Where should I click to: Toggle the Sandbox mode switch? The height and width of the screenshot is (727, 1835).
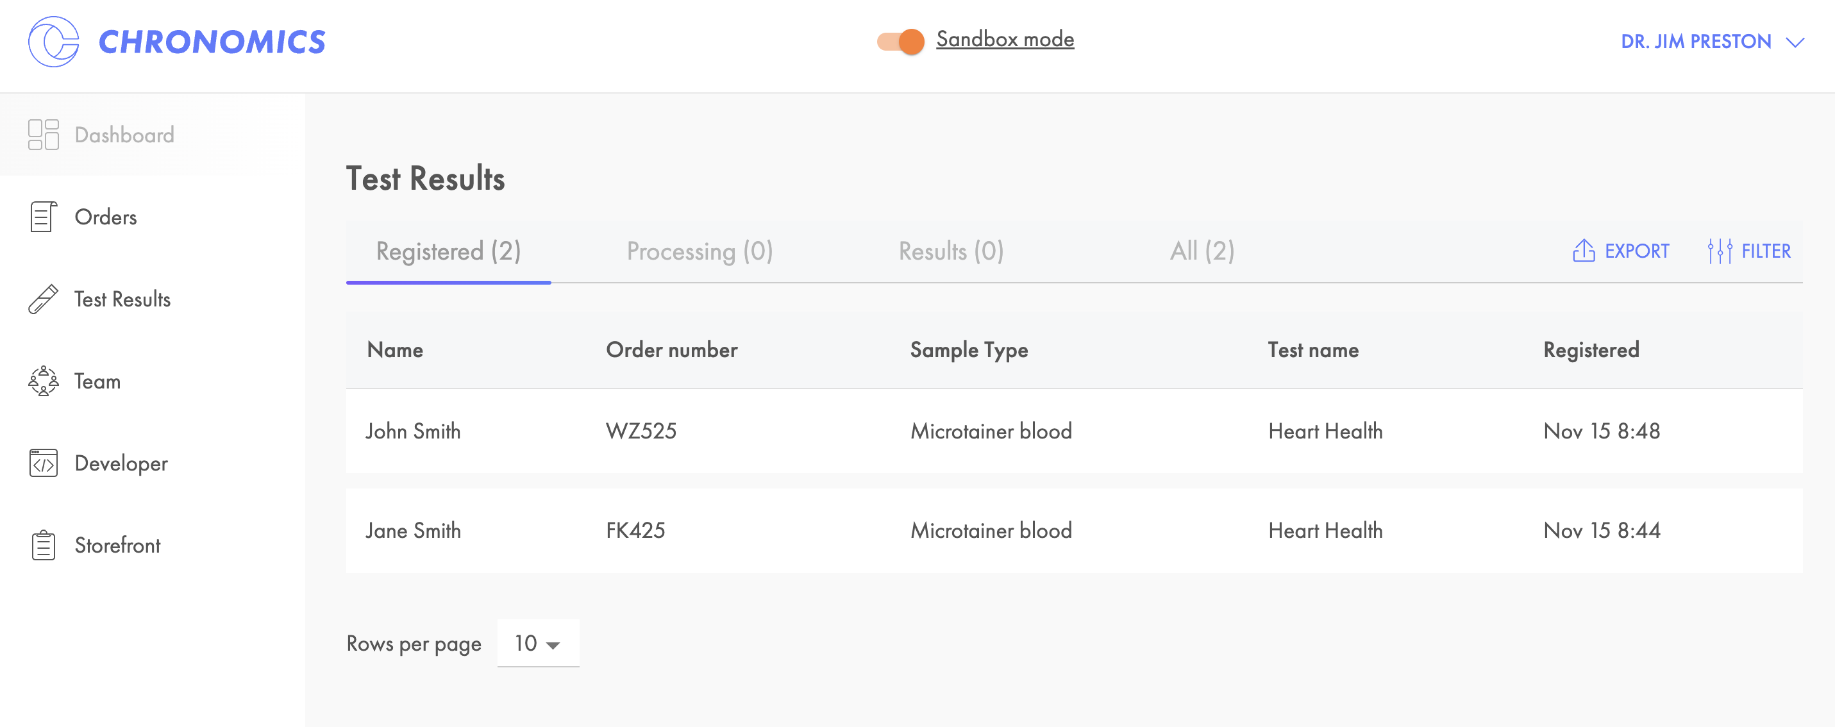(900, 41)
